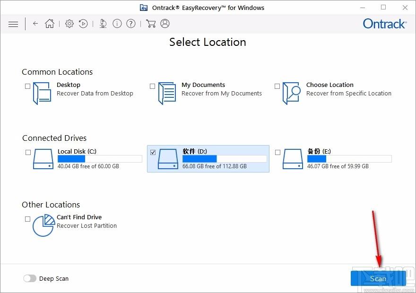Click the user account icon

(x=165, y=24)
